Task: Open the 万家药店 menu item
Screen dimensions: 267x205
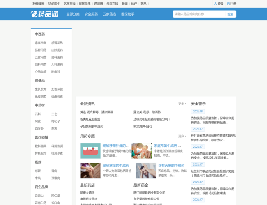Action: (x=109, y=14)
